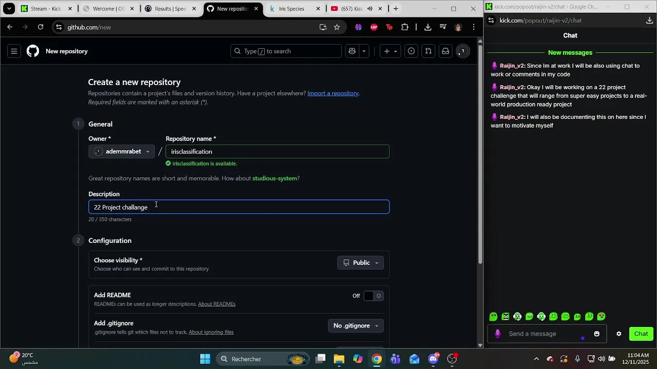Open File Explorer from the taskbar
The height and width of the screenshot is (369, 657).
(339, 359)
